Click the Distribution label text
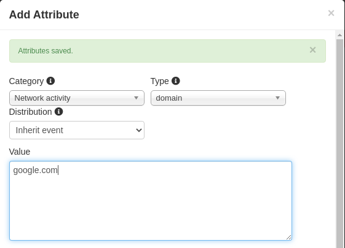This screenshot has height=248, width=345. tap(30, 112)
